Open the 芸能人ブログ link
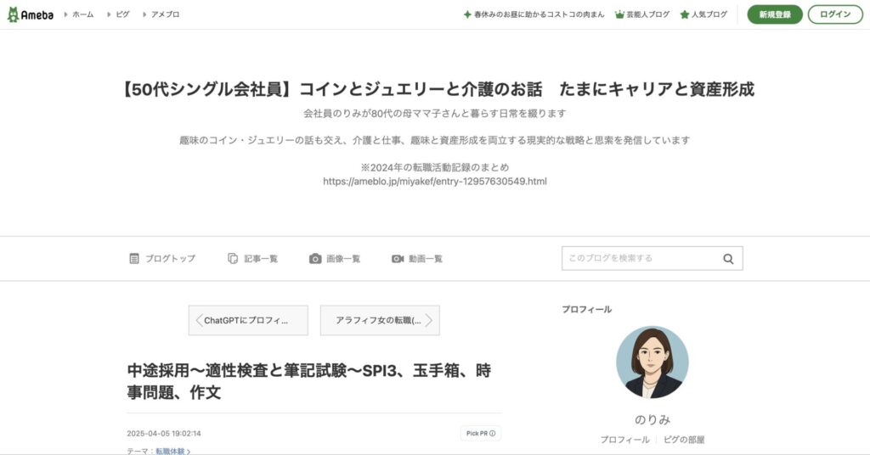Screen dimensions: 870x455 point(648,14)
